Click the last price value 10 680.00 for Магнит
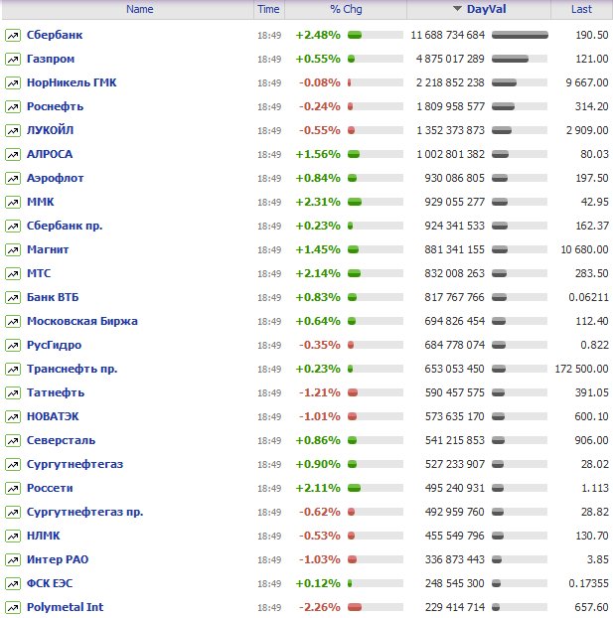 580,249
